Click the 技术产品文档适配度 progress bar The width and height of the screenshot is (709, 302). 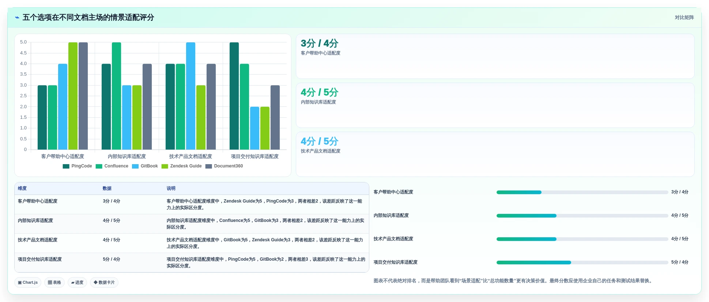click(x=582, y=239)
